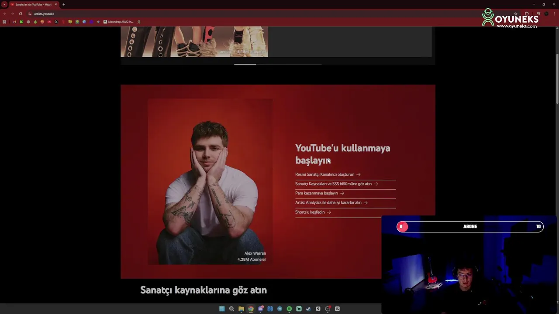559x314 pixels.
Task: Close the Sanatçılar için YouTube tab
Action: point(56,4)
